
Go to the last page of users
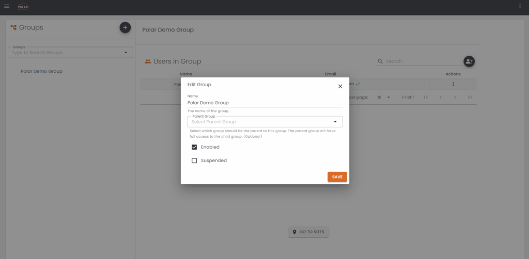tap(469, 97)
